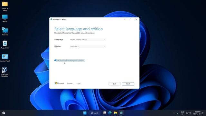Open Task View from taskbar

(x=104, y=113)
